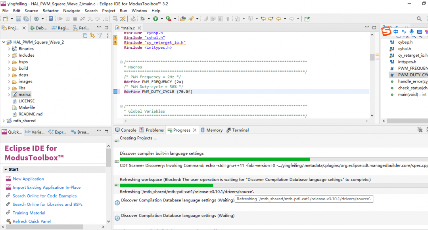This screenshot has width=428, height=230.
Task: Expand the mtb_shared project node
Action: (x=4, y=121)
